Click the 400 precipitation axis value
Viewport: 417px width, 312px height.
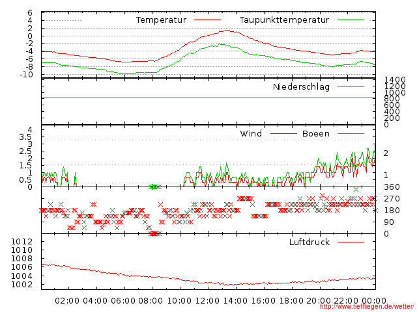392,111
